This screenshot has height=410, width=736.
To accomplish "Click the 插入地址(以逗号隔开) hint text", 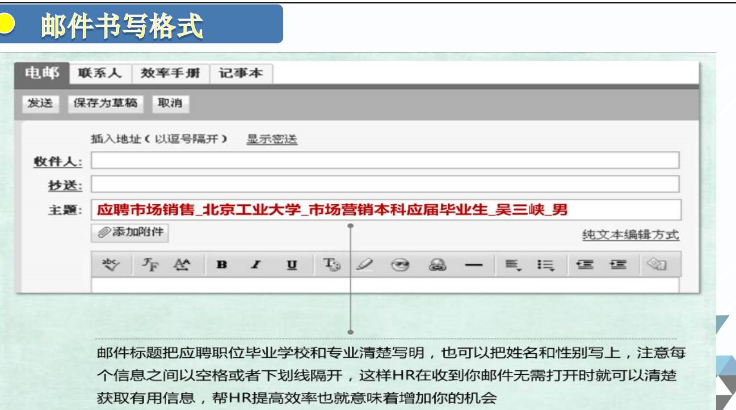I will tap(159, 140).
